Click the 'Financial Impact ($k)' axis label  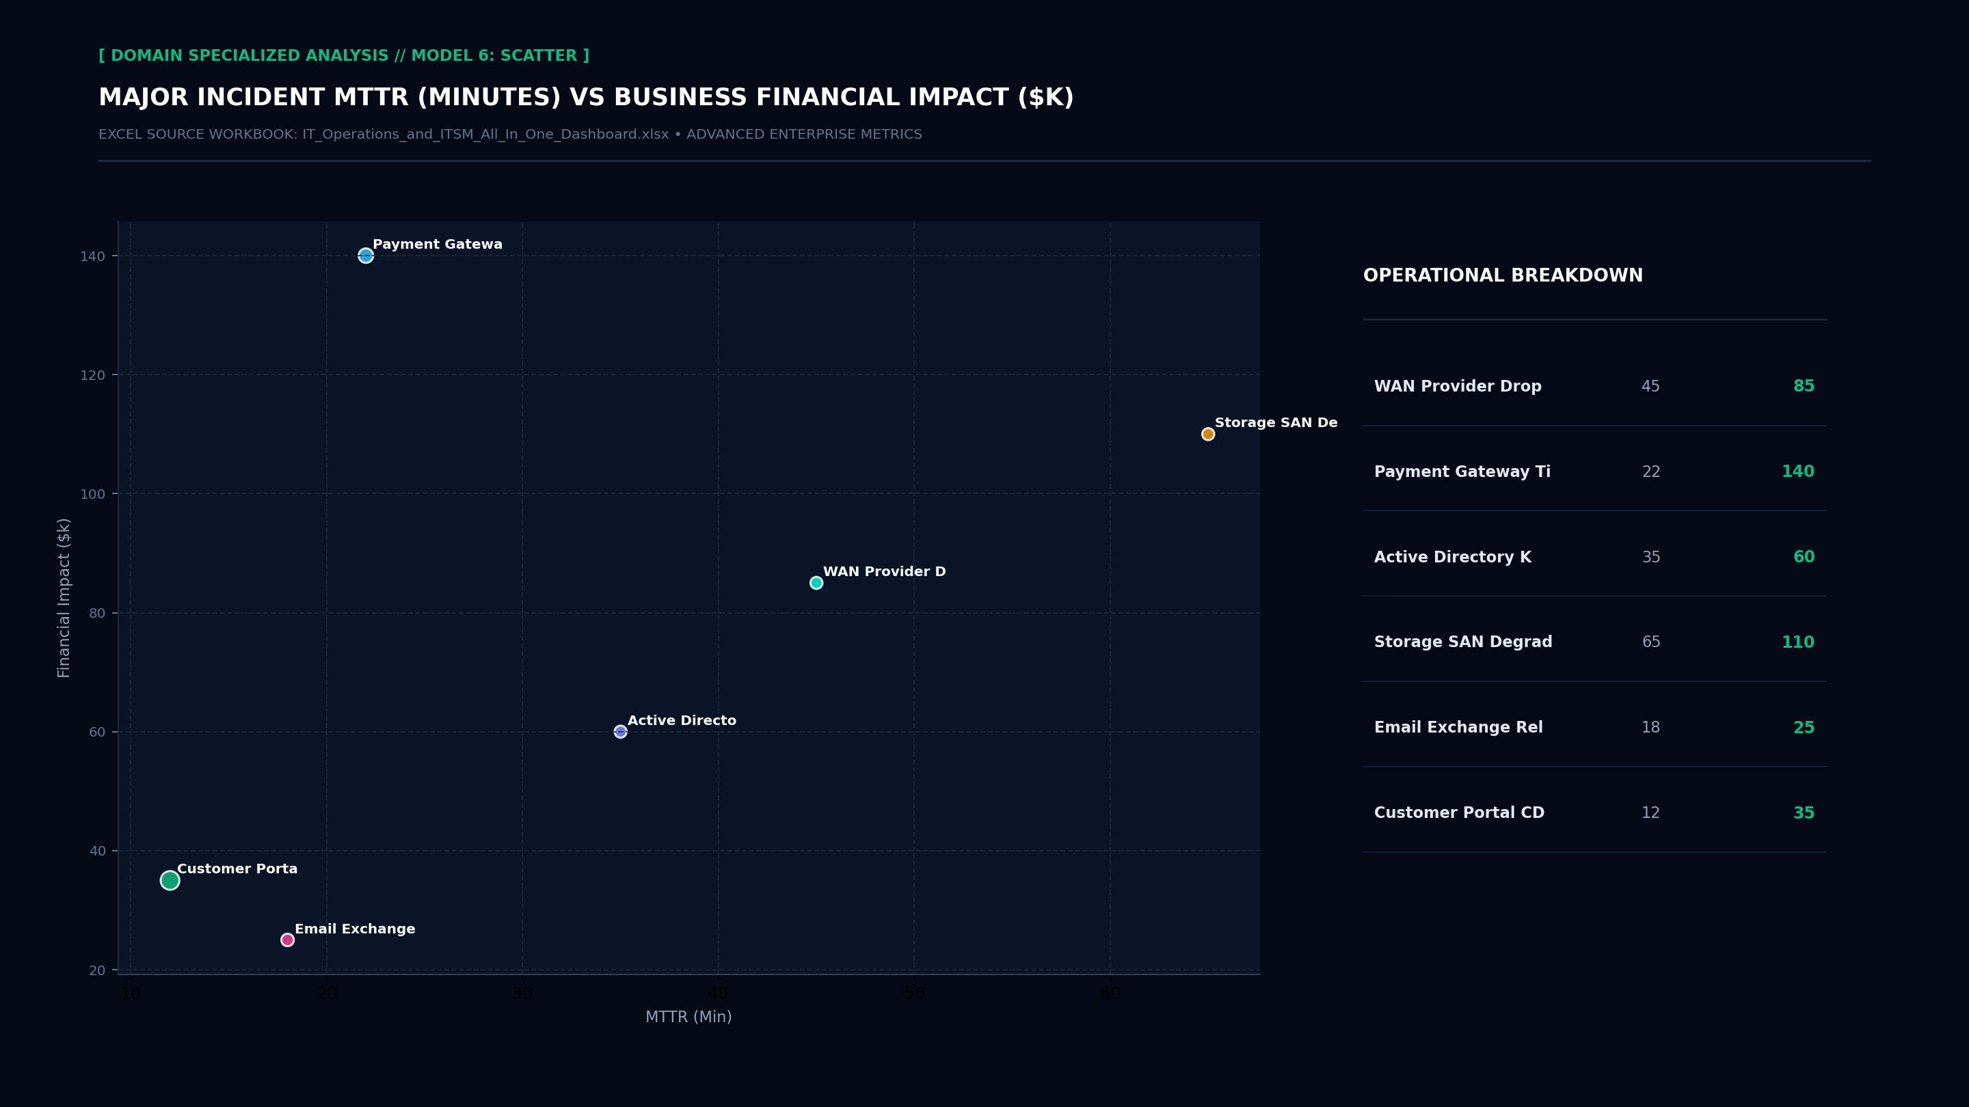(64, 597)
